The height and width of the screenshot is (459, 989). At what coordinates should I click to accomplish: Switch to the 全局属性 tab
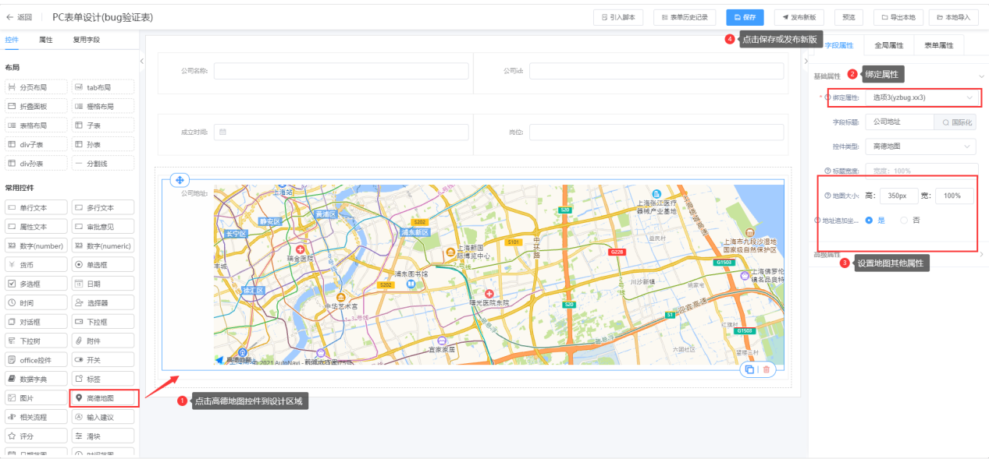[x=888, y=45]
